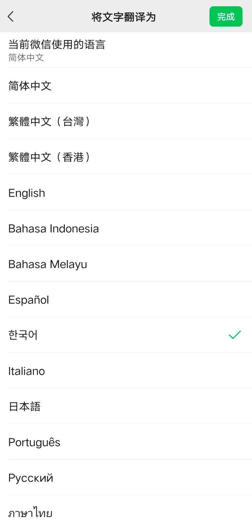Choose 繁體中文（香港）option

50,157
